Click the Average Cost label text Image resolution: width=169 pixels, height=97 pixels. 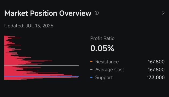coord(110,70)
